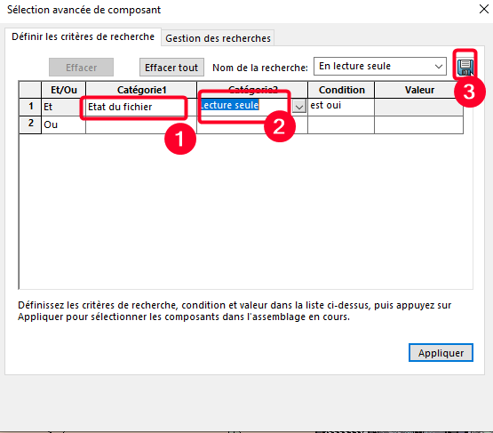The image size is (493, 433).
Task: Click the Appliquer button
Action: point(441,353)
